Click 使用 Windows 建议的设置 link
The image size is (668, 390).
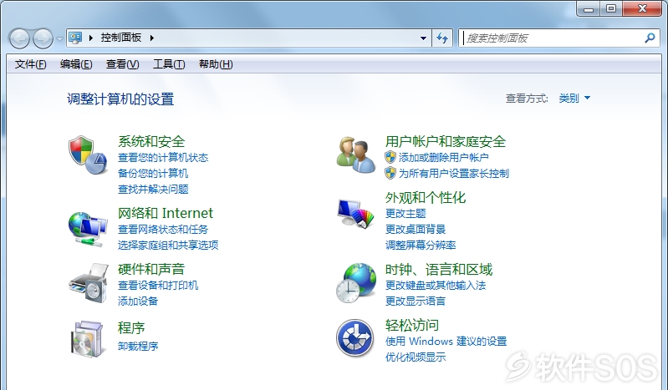tap(446, 342)
